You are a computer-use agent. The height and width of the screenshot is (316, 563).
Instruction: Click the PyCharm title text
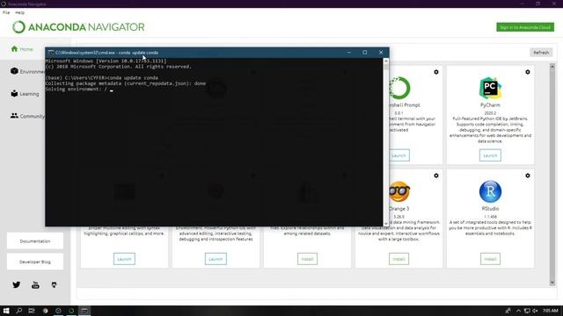490,105
